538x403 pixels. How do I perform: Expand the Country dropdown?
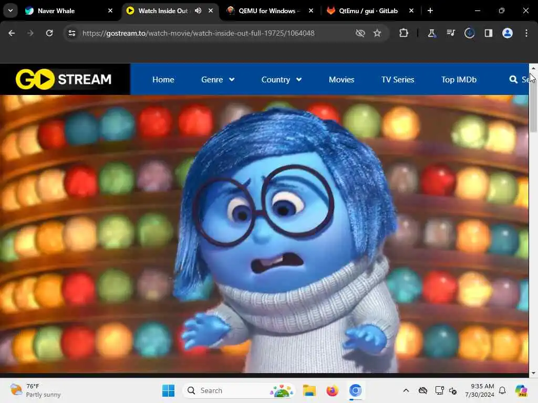[282, 80]
